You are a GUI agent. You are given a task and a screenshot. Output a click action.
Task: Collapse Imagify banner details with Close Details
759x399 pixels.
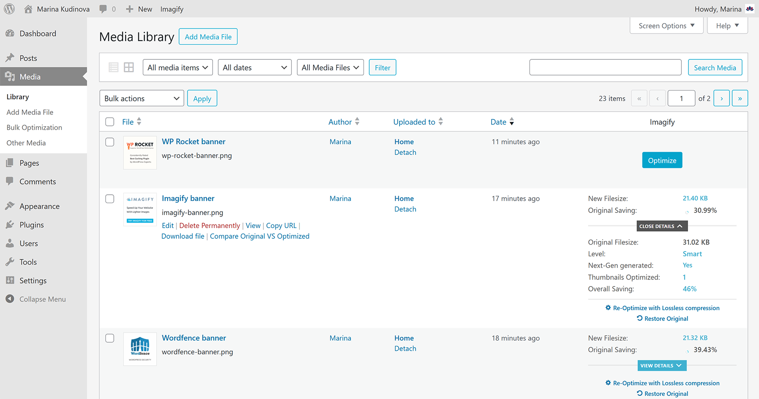(662, 226)
